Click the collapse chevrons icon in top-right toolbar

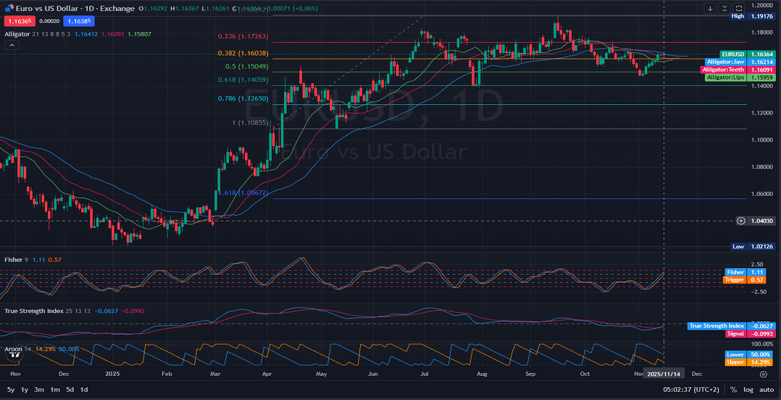725,8
